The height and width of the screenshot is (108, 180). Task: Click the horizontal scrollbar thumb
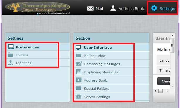(160, 91)
